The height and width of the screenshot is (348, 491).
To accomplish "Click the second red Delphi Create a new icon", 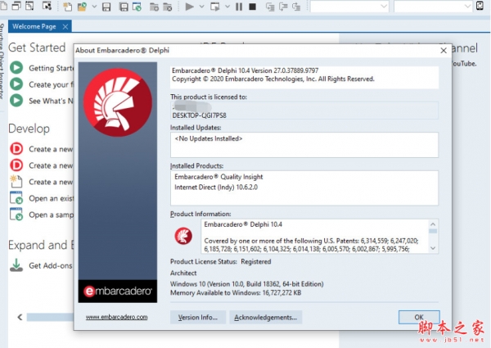I will [x=16, y=165].
